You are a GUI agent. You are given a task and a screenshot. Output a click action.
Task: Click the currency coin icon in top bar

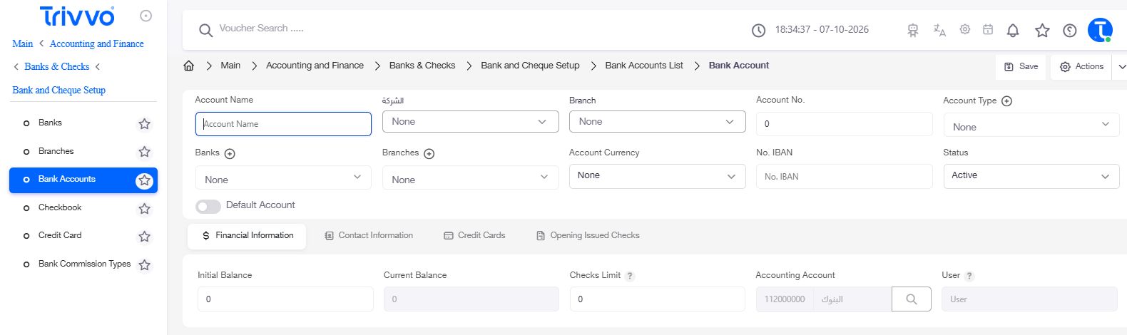[x=1069, y=30]
